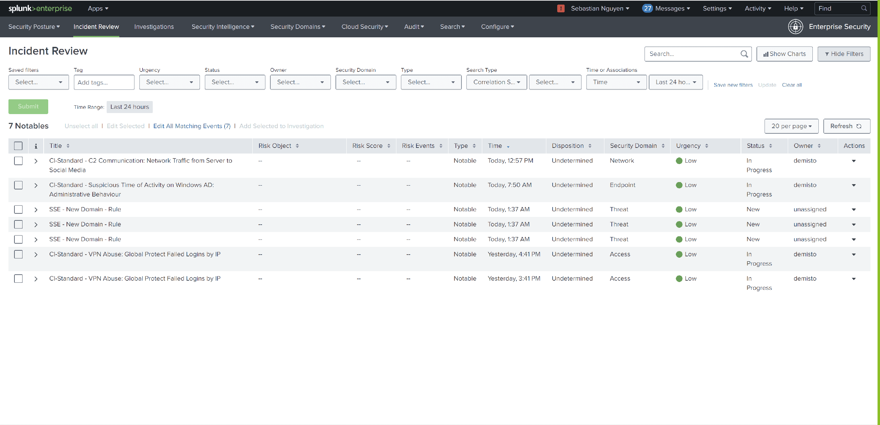Sort by Risk Object column arrows
This screenshot has height=425, width=880.
coord(297,146)
